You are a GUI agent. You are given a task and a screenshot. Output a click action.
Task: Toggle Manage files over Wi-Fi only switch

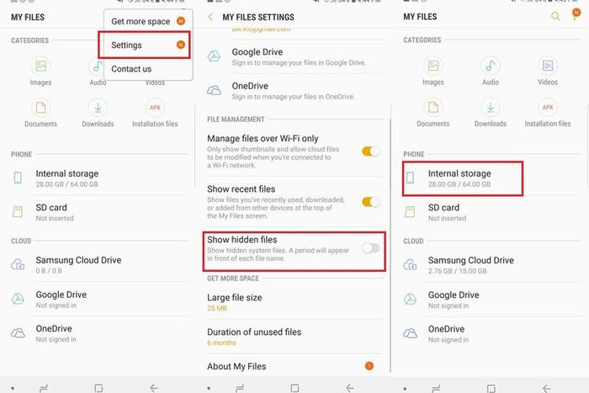click(x=370, y=151)
